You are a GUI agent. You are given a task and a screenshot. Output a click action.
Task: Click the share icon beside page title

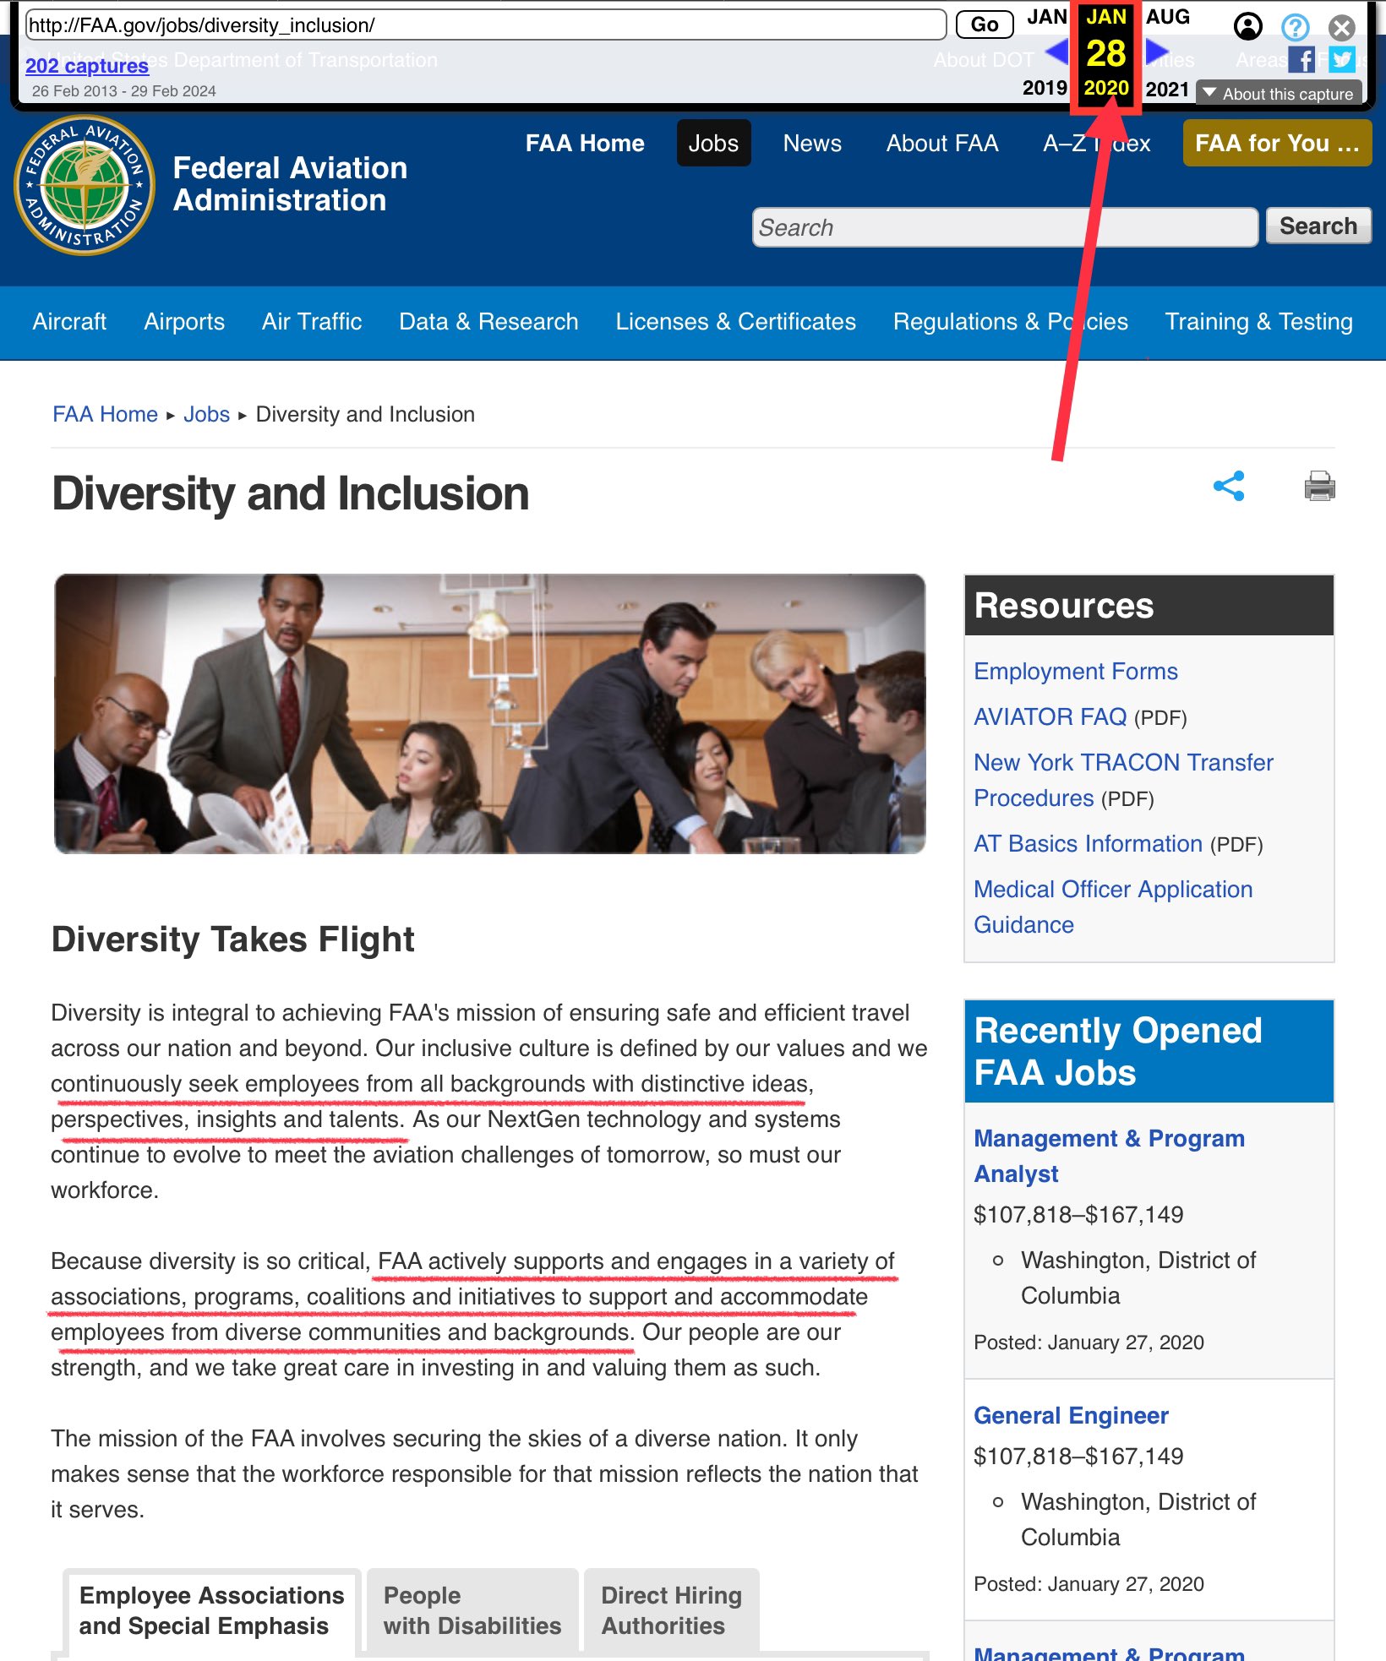pos(1229,486)
